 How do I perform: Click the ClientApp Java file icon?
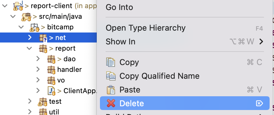point(52,91)
